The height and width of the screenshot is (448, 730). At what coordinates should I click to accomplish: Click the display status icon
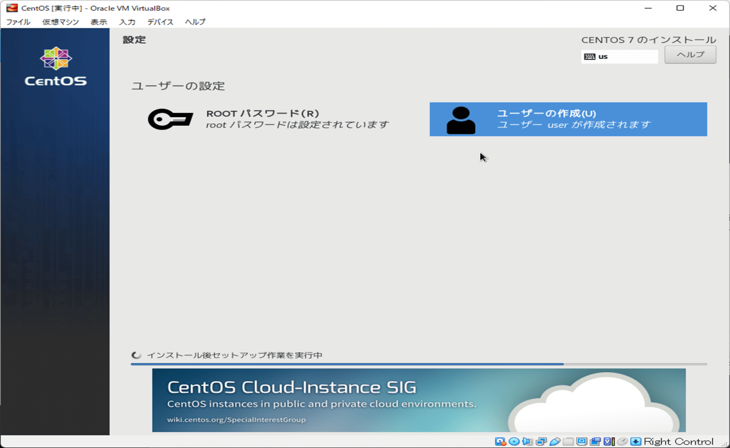[x=582, y=441]
